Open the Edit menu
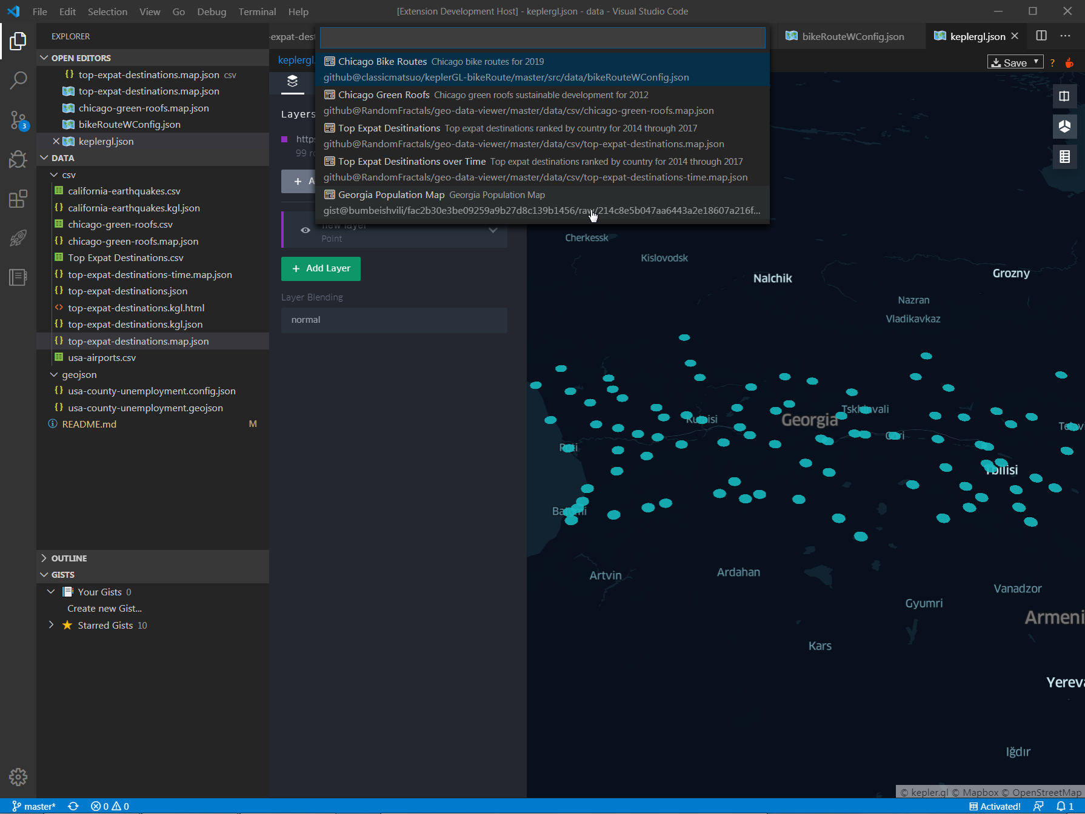1085x814 pixels. click(x=67, y=12)
